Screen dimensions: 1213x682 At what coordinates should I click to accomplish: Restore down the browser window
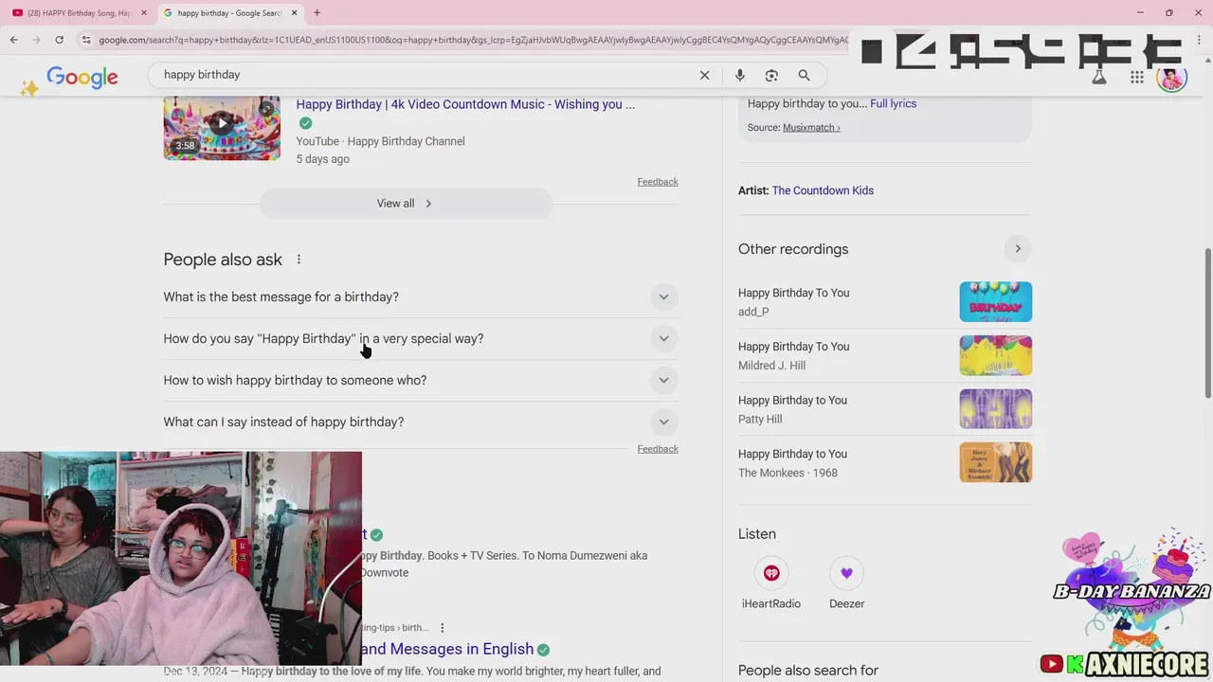1168,12
